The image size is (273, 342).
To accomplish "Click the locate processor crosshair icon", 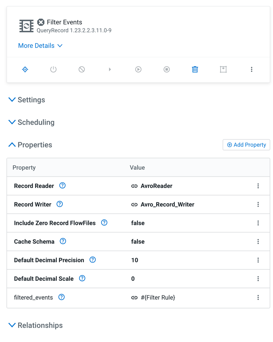I will click(25, 69).
